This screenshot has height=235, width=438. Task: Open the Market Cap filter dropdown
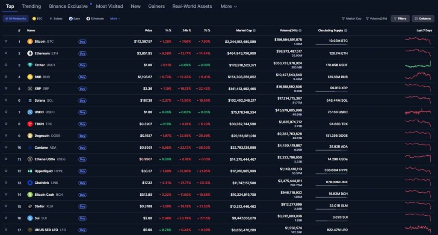352,19
